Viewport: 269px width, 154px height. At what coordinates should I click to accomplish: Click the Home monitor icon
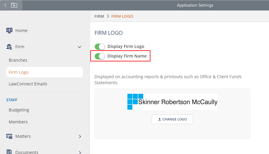(9, 31)
